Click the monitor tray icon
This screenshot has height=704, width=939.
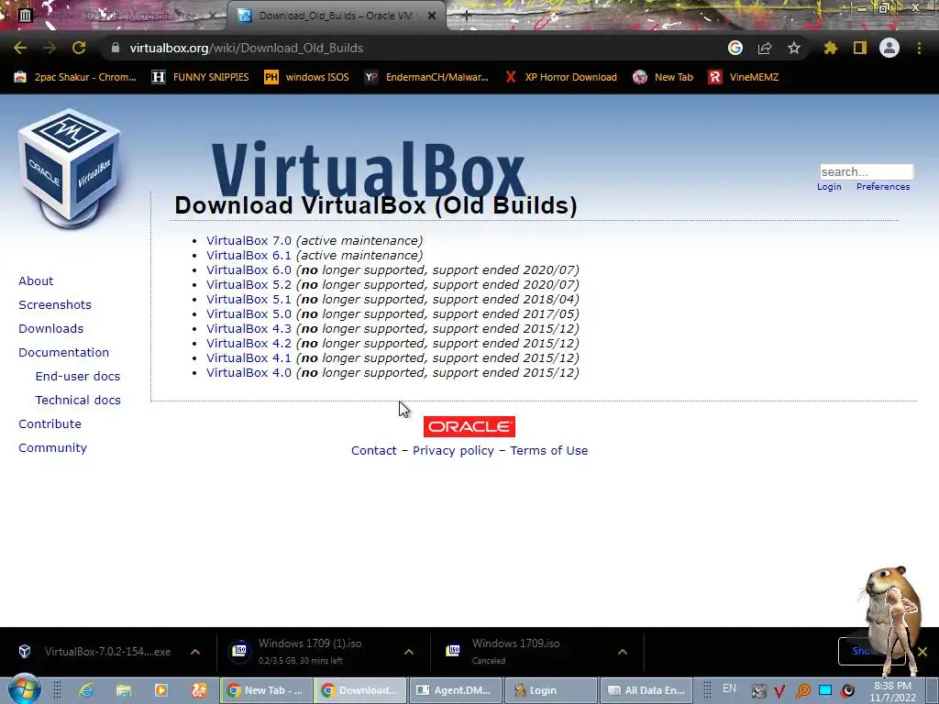point(825,691)
